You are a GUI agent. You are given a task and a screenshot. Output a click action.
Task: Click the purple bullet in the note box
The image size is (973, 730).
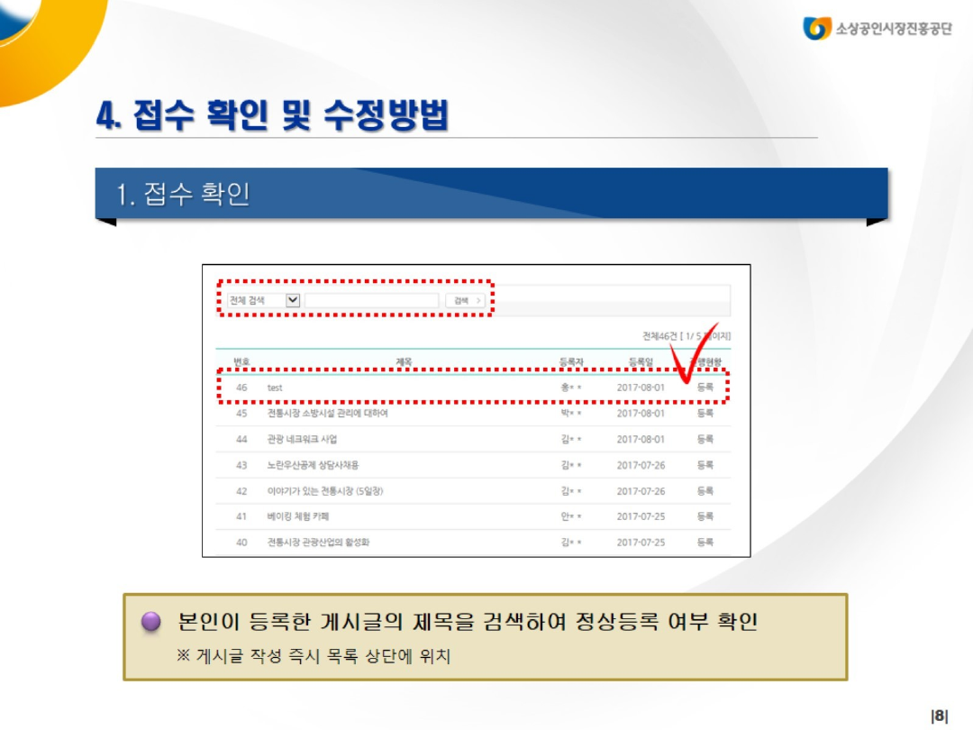[151, 622]
